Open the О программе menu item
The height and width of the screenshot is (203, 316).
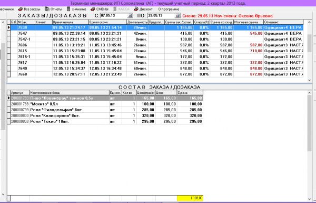169,9
